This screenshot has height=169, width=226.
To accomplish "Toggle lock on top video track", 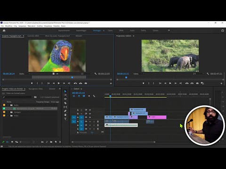I will [x=78, y=110].
